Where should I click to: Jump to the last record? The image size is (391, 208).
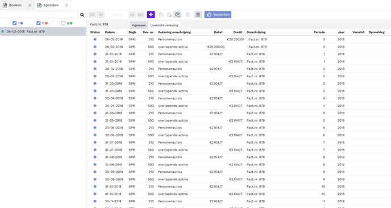140,15
